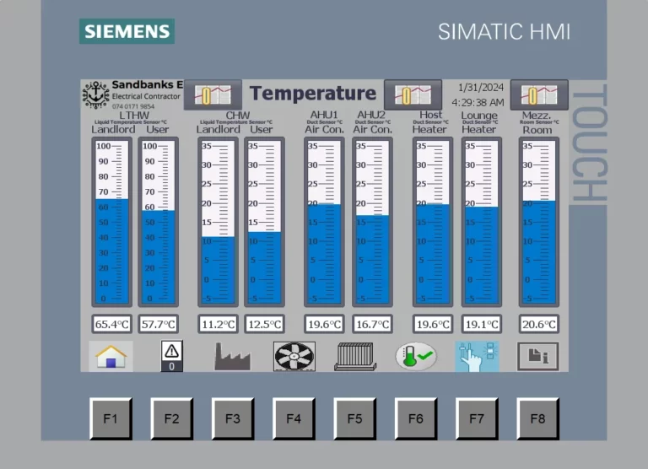The image size is (648, 469).
Task: Click the Host heading label
Action: point(430,115)
